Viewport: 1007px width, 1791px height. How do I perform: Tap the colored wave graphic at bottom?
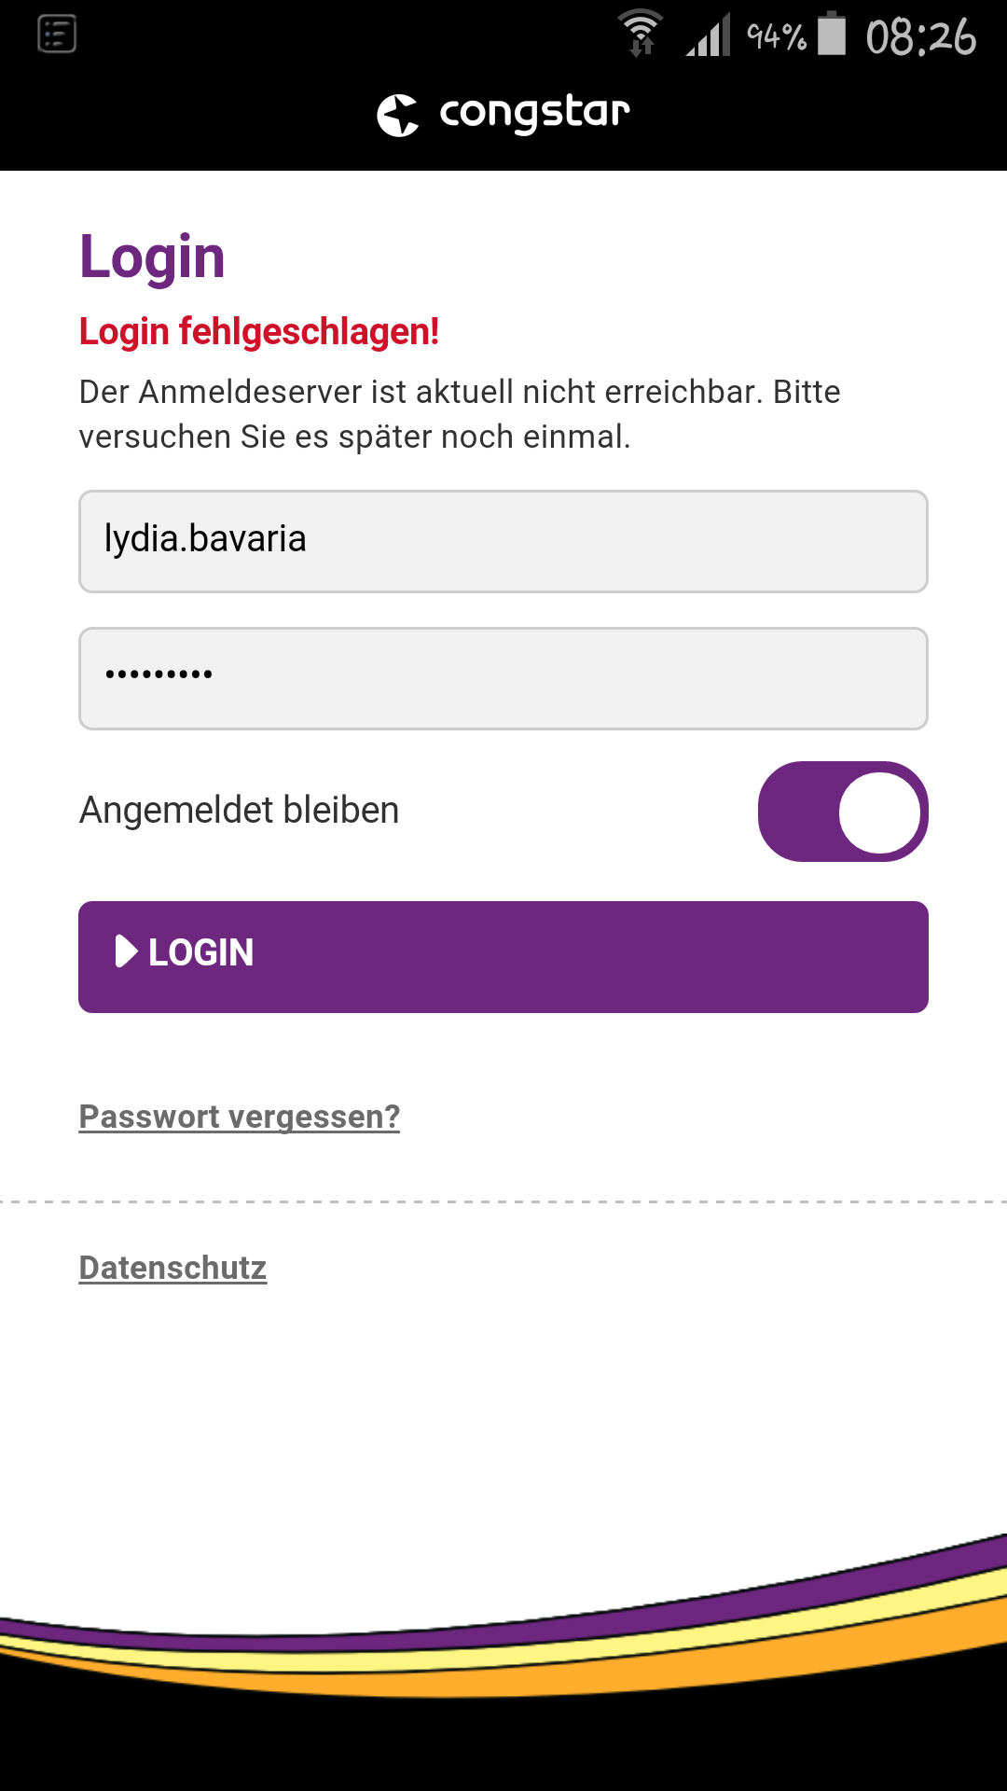click(504, 1642)
